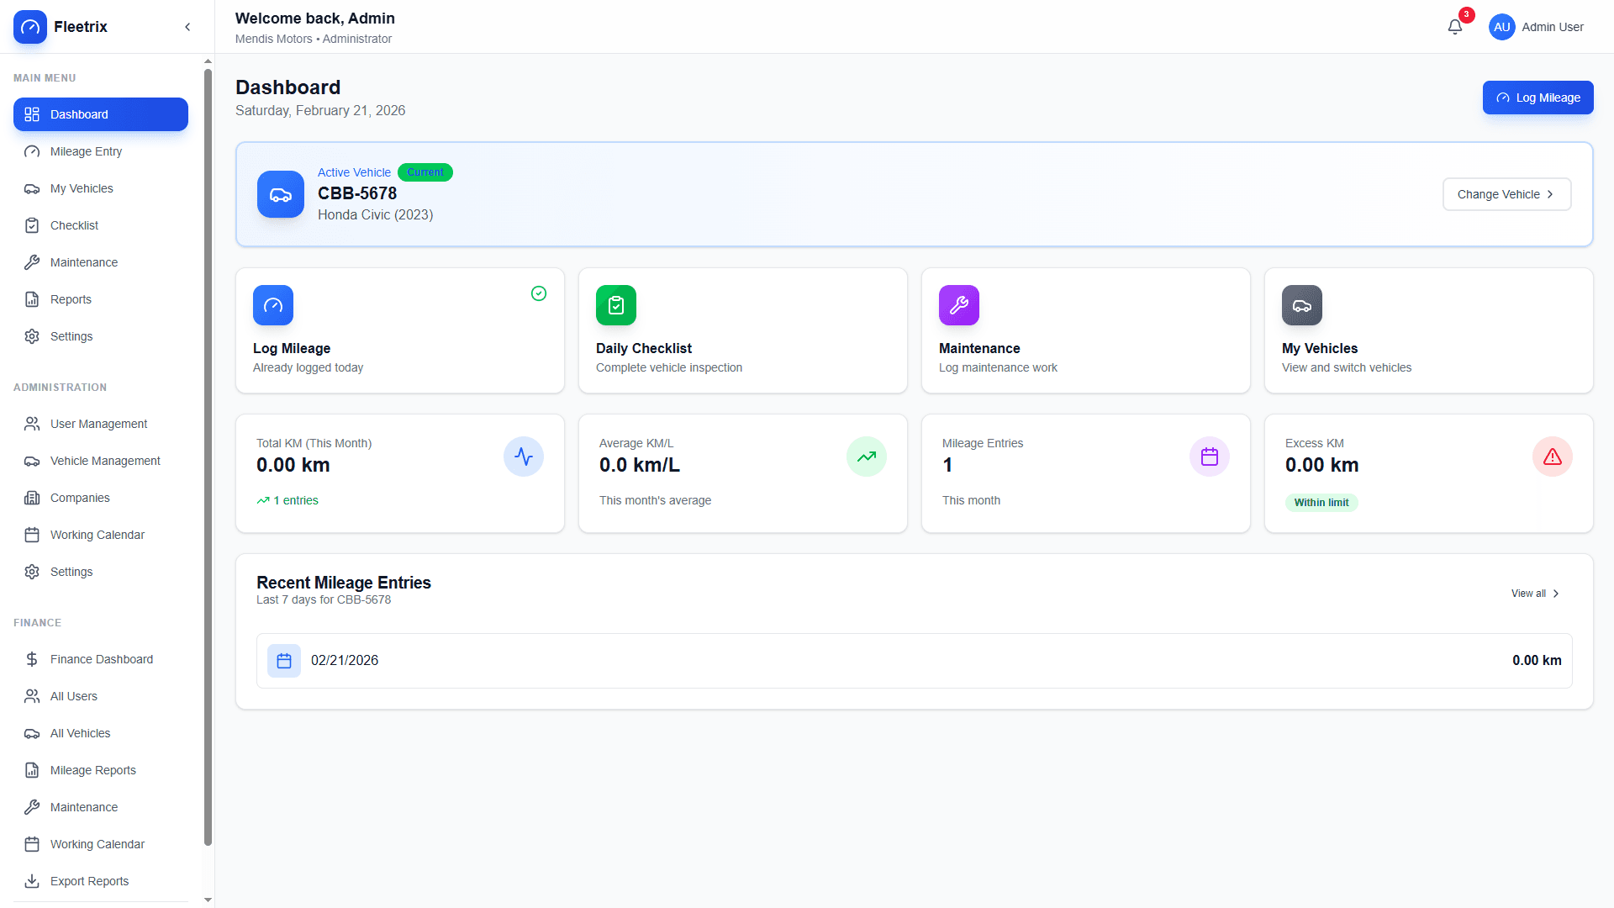The image size is (1614, 908).
Task: Expand Change Vehicle options
Action: tap(1506, 194)
